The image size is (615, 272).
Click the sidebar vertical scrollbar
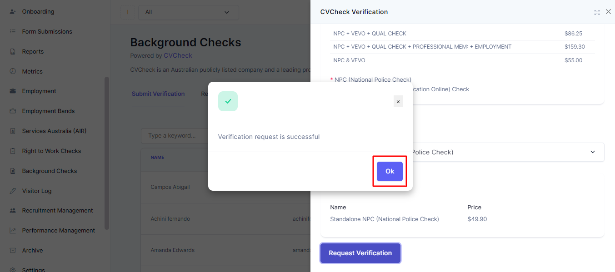point(107,153)
